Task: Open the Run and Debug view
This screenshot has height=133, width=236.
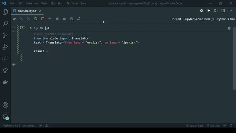Action: click(x=5, y=47)
